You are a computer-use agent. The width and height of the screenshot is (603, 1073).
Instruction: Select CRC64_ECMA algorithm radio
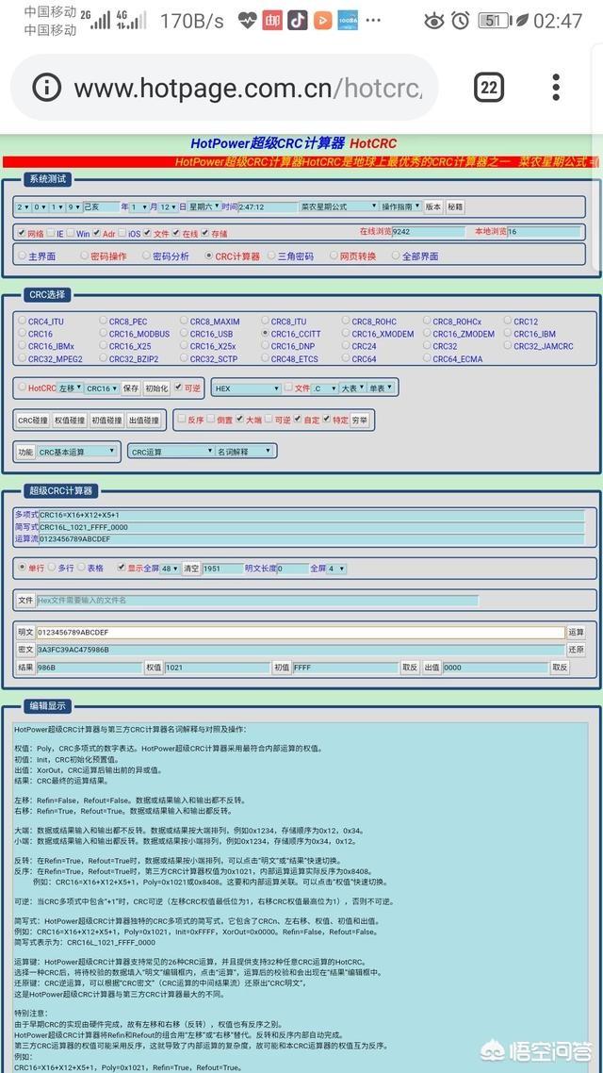point(427,358)
